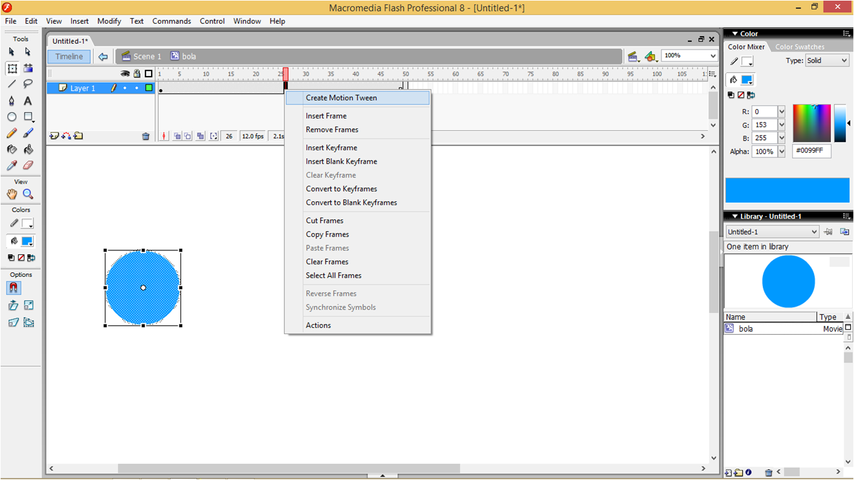Viewport: 854px width, 480px height.
Task: Open the B value dropdown arrow
Action: [781, 138]
